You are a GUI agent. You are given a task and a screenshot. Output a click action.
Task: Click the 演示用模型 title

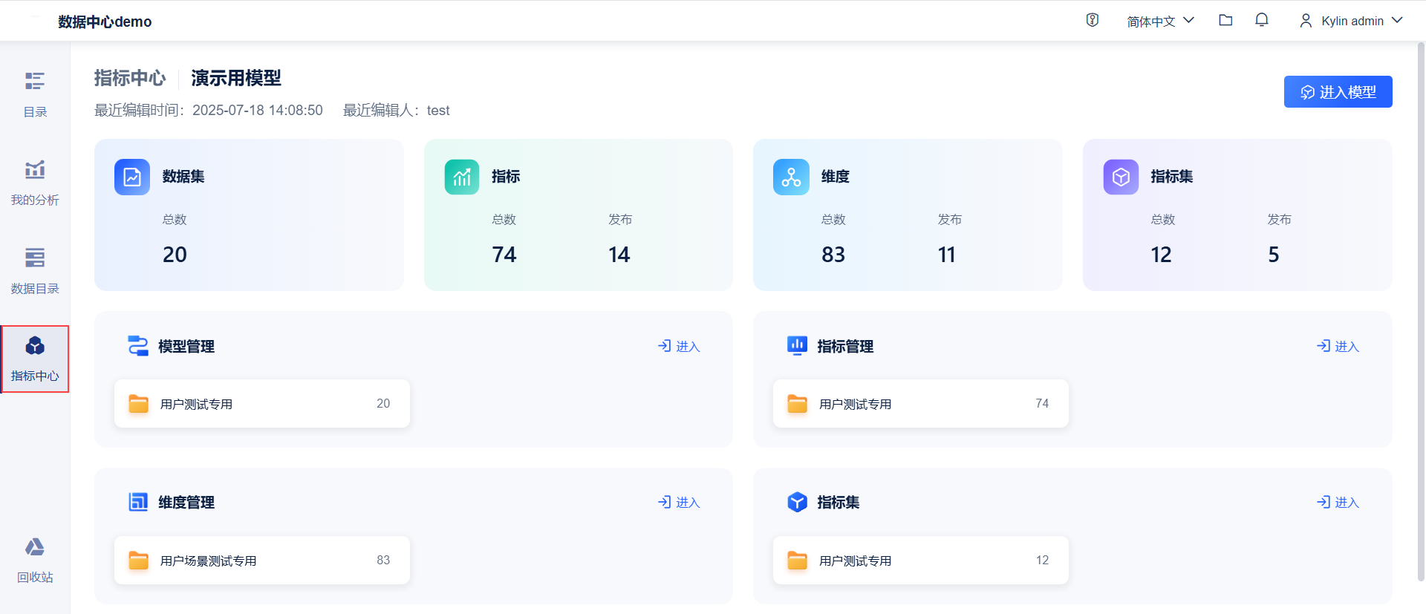tap(236, 78)
